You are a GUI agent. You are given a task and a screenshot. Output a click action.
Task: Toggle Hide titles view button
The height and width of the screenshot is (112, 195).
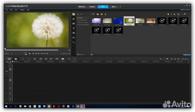(168, 14)
